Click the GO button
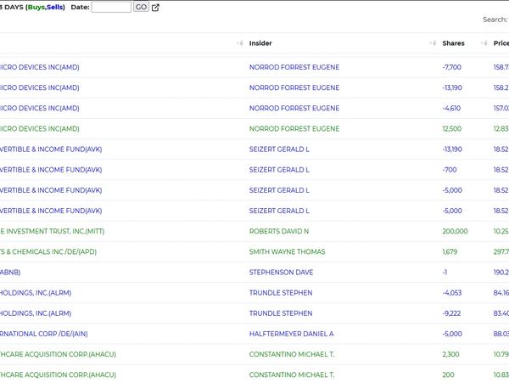509x383 pixels. (x=141, y=7)
